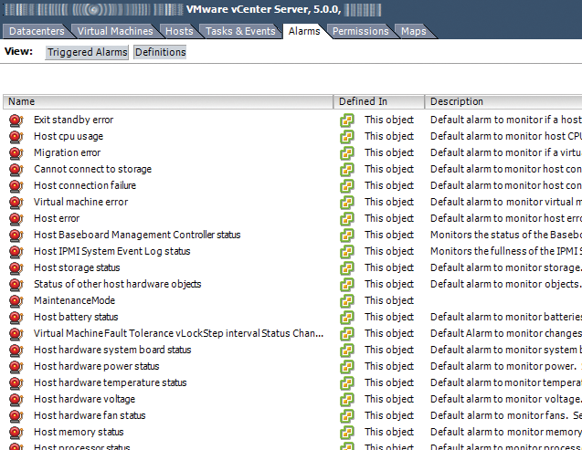
Task: Sort by the Defined In column header
Action: (x=379, y=101)
